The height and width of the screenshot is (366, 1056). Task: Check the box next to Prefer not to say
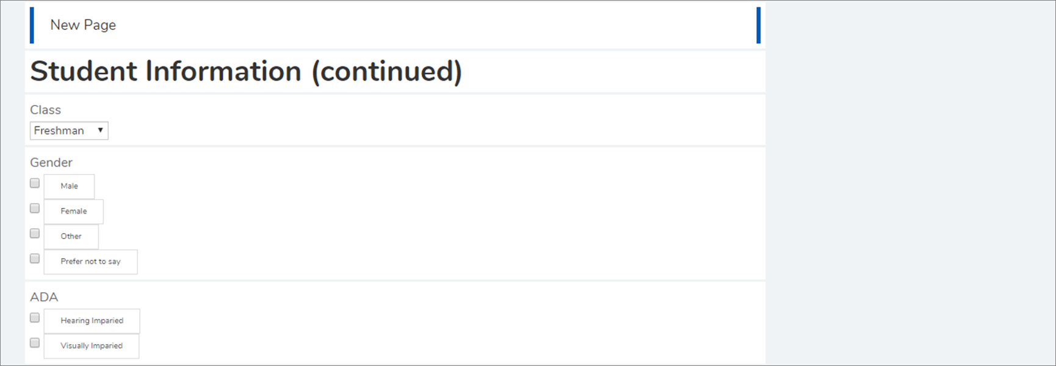[35, 258]
